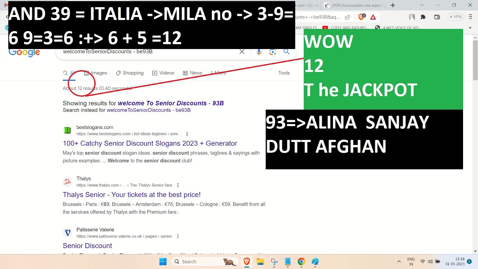Expand hidden bookmarks with double chevron

click(470, 27)
